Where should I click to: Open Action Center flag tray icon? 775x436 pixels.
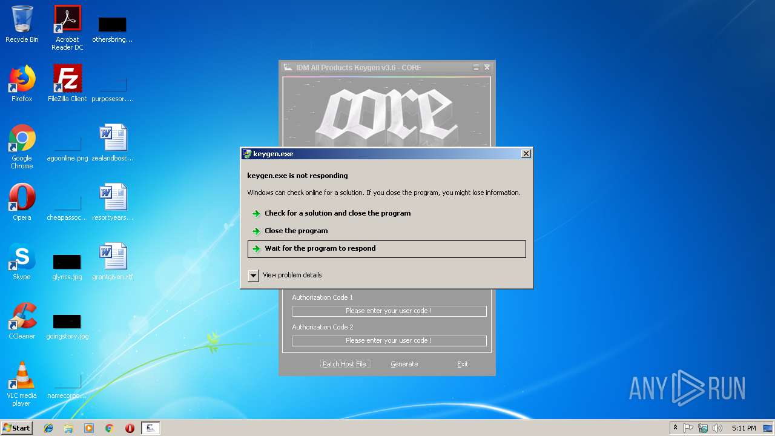coord(688,428)
